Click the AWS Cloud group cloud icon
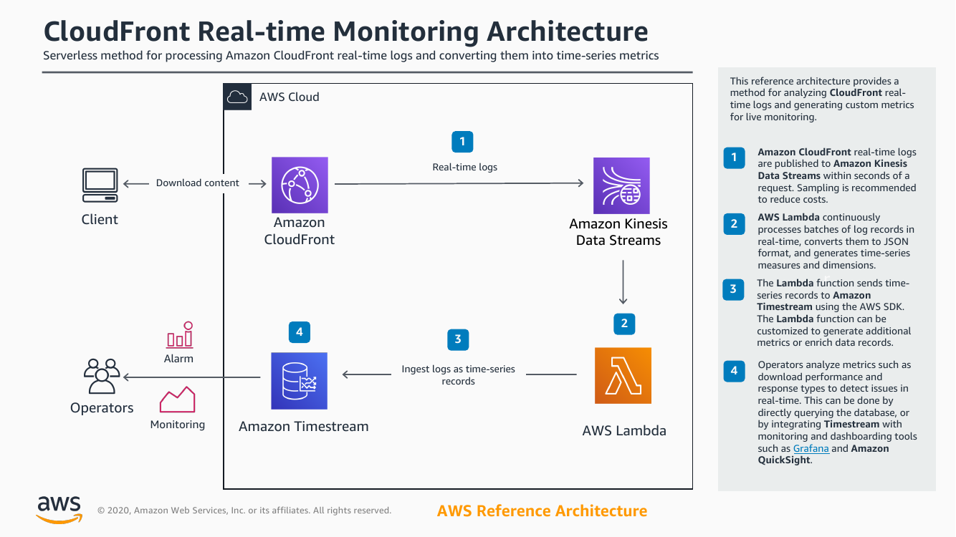This screenshot has width=956, height=537. (x=236, y=97)
